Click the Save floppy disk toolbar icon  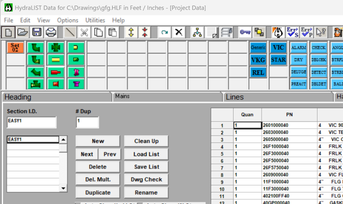pyautogui.click(x=37, y=32)
